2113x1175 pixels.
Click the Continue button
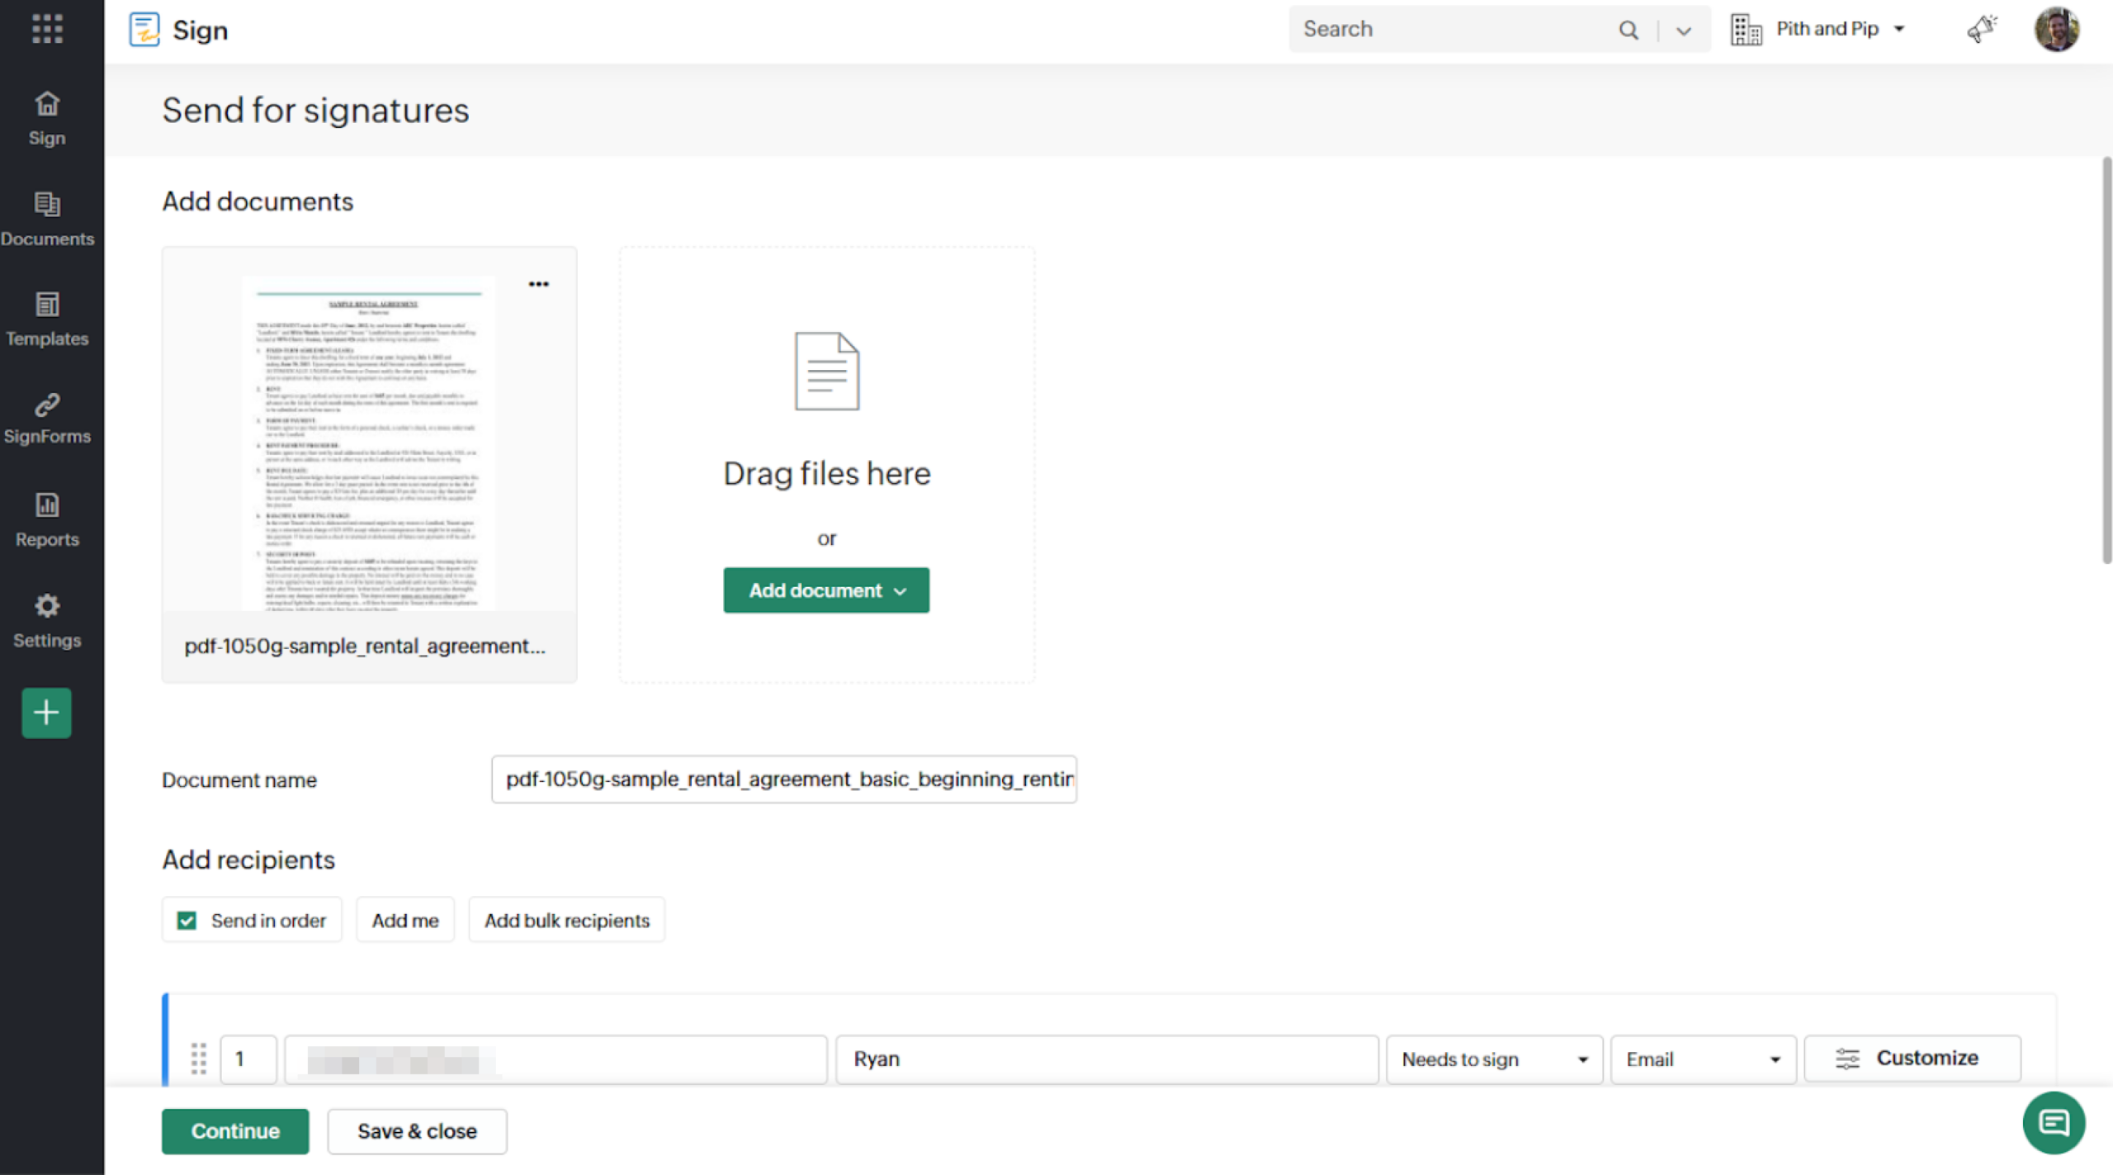tap(234, 1130)
